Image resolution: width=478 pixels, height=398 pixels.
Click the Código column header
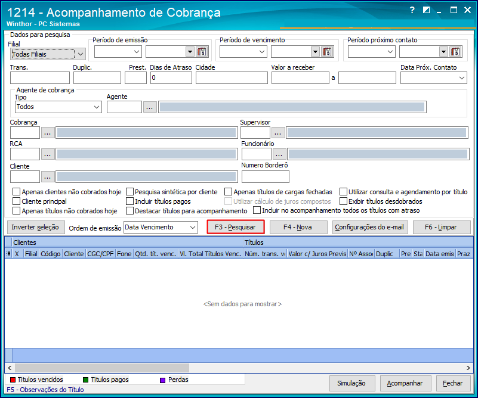click(x=51, y=254)
